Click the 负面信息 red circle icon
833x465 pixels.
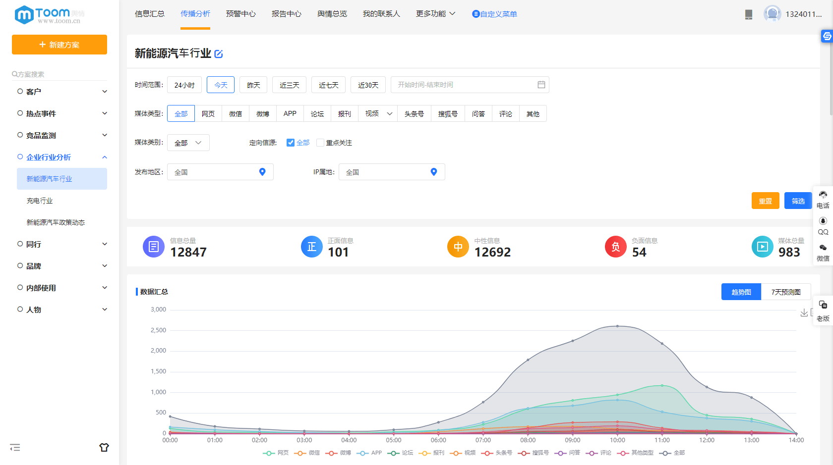616,247
